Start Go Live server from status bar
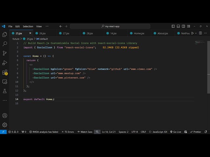210x157 pixels. [x=176, y=132]
